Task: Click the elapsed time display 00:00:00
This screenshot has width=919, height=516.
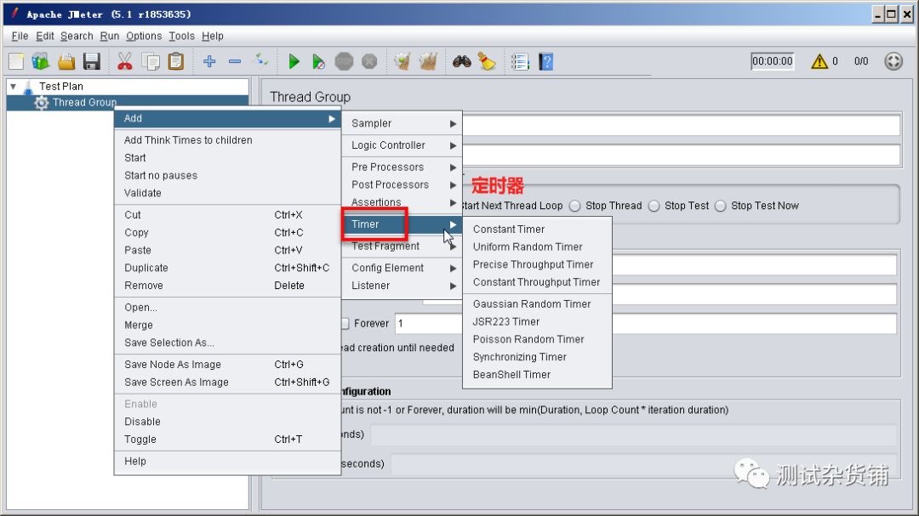Action: (x=773, y=61)
